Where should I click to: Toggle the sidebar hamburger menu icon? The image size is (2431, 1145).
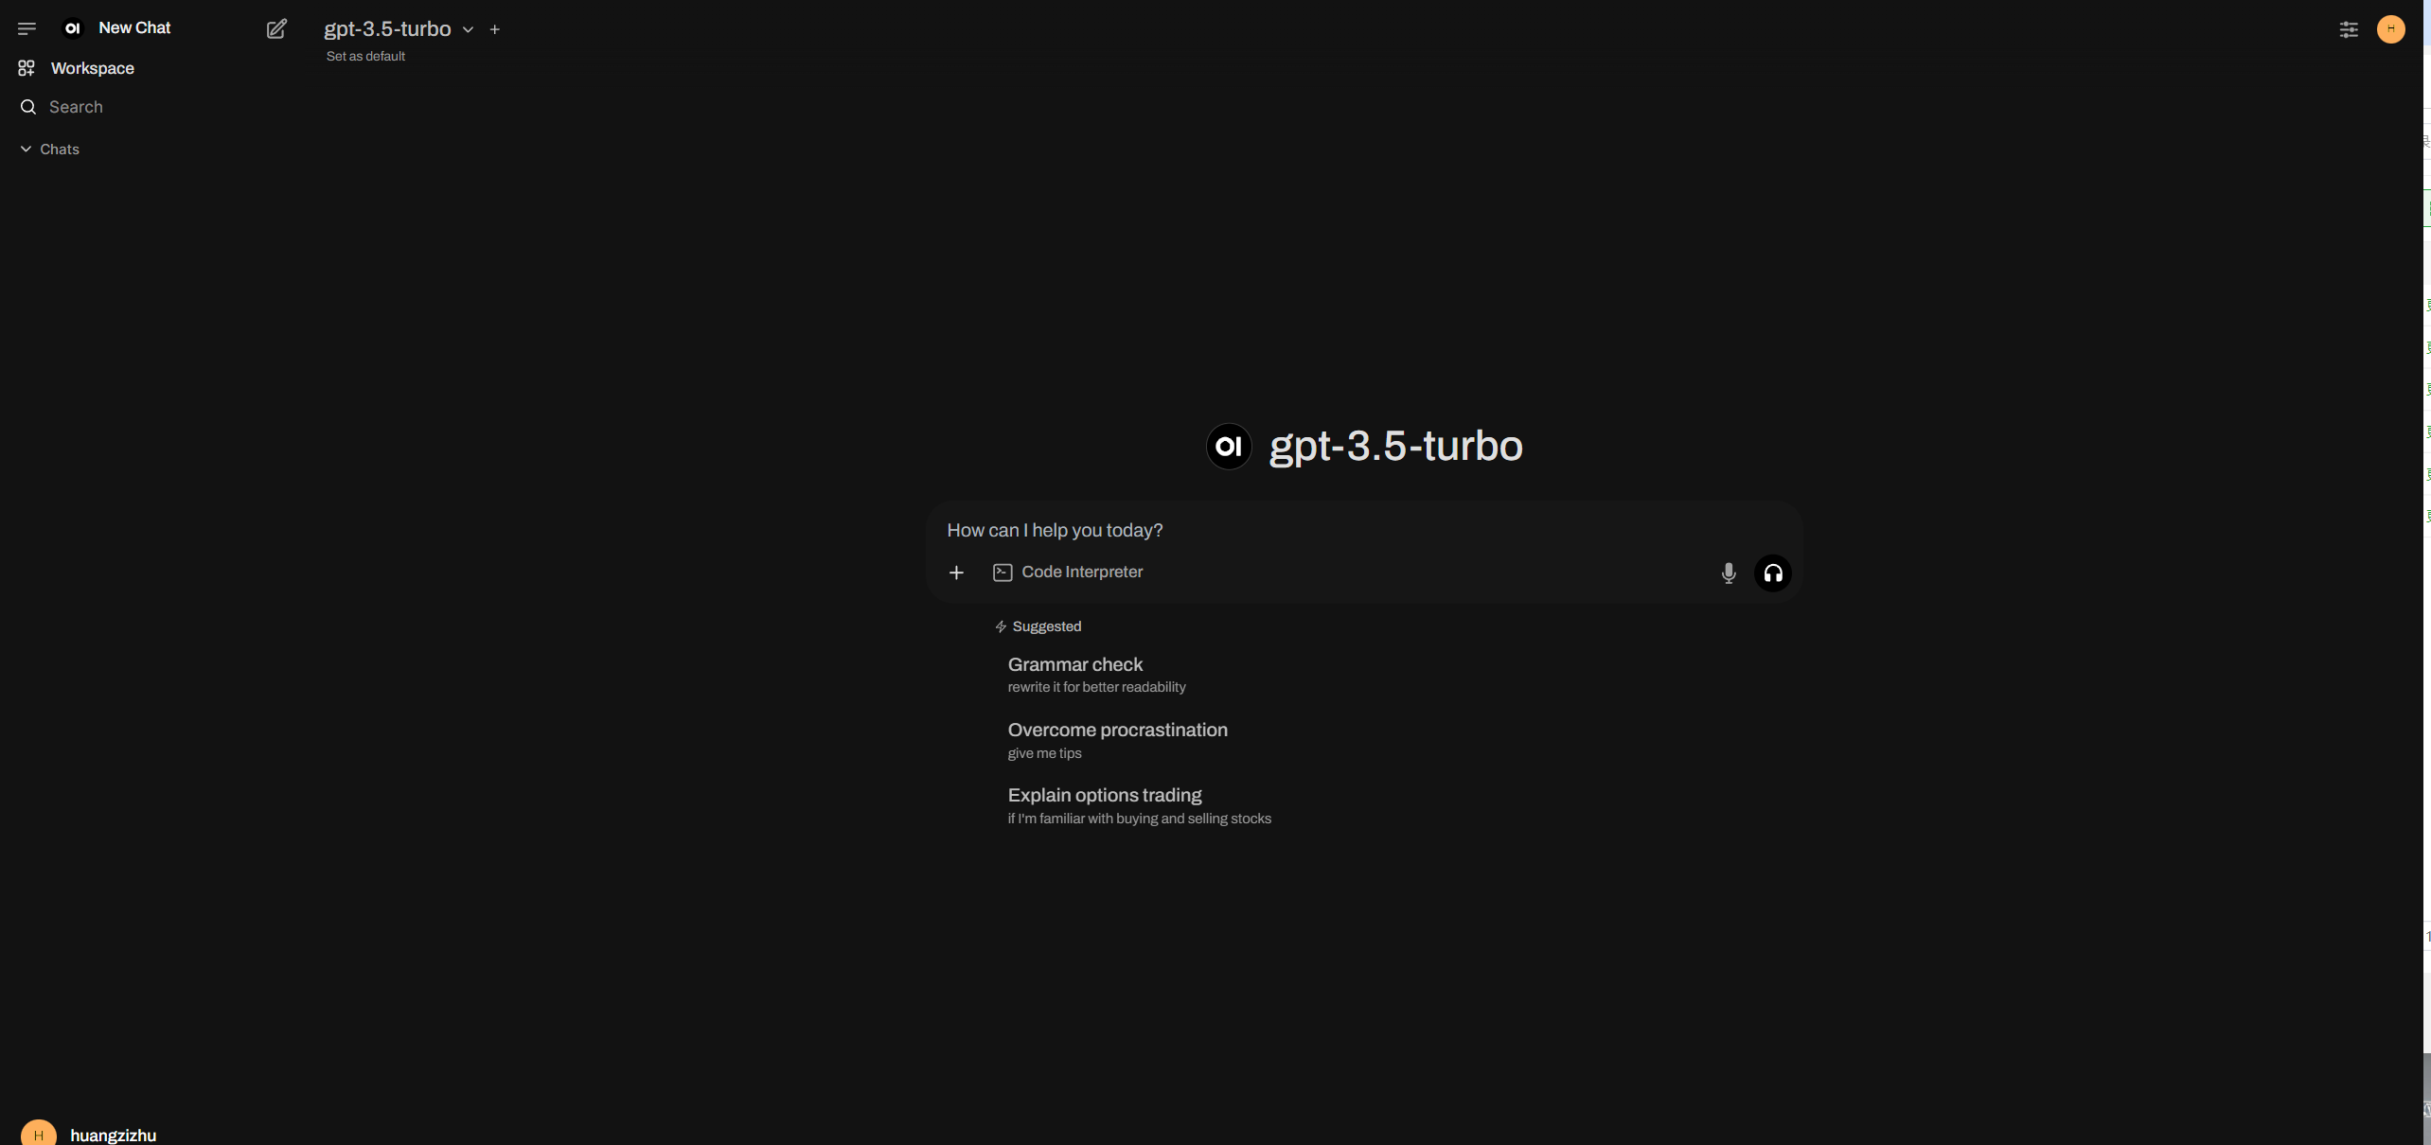pyautogui.click(x=27, y=29)
